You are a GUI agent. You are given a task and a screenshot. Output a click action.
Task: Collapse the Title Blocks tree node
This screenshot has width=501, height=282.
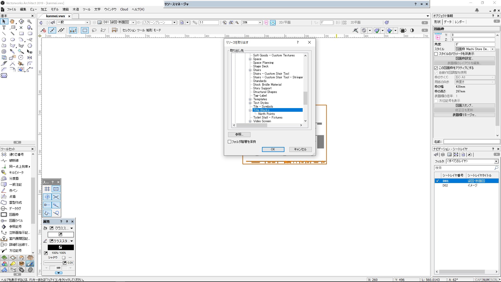click(250, 110)
